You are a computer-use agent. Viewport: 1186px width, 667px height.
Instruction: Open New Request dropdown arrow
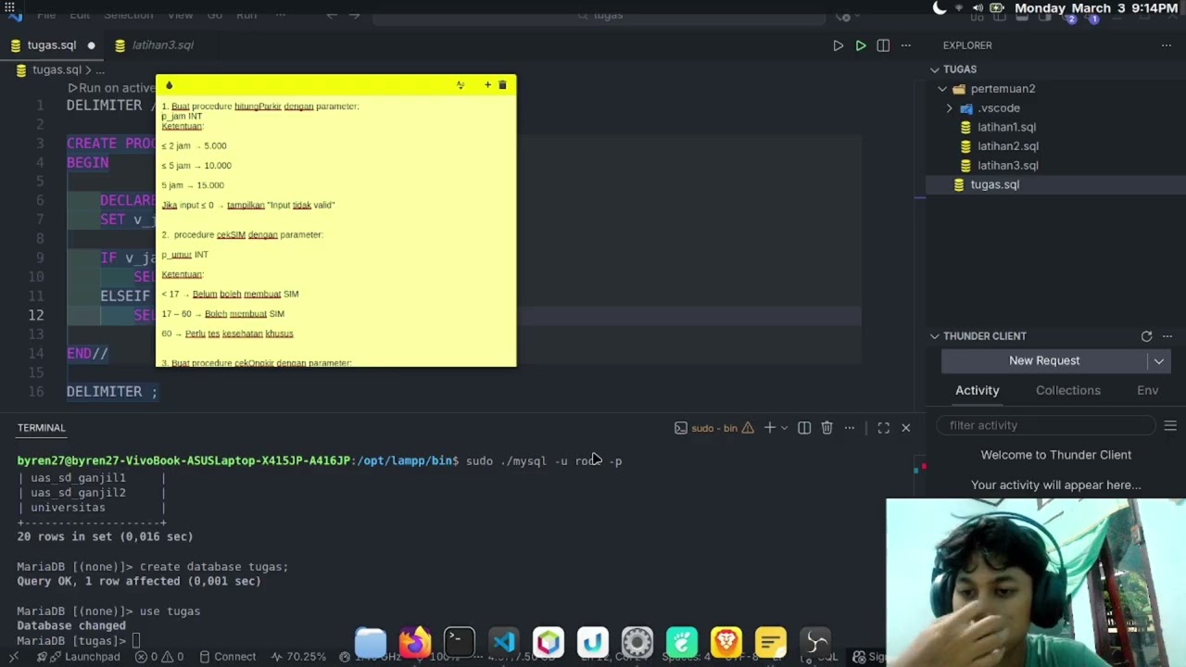[1159, 361]
